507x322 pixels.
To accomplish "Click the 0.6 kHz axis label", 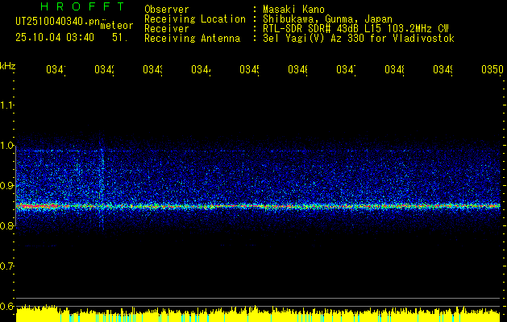I will click(x=6, y=306).
